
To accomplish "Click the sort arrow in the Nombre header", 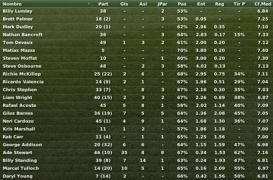I will click(x=89, y=4).
